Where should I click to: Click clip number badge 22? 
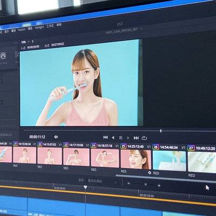tap(40, 144)
